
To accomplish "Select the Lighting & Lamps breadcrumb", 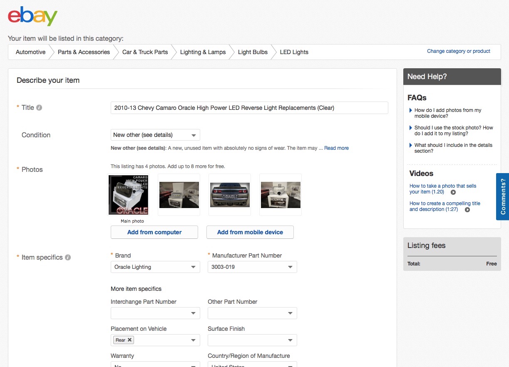I will click(x=203, y=52).
